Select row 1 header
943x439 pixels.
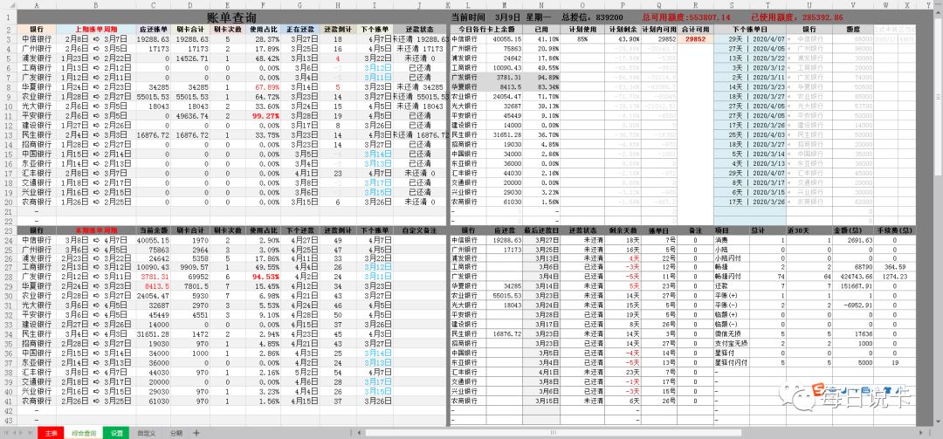click(8, 17)
